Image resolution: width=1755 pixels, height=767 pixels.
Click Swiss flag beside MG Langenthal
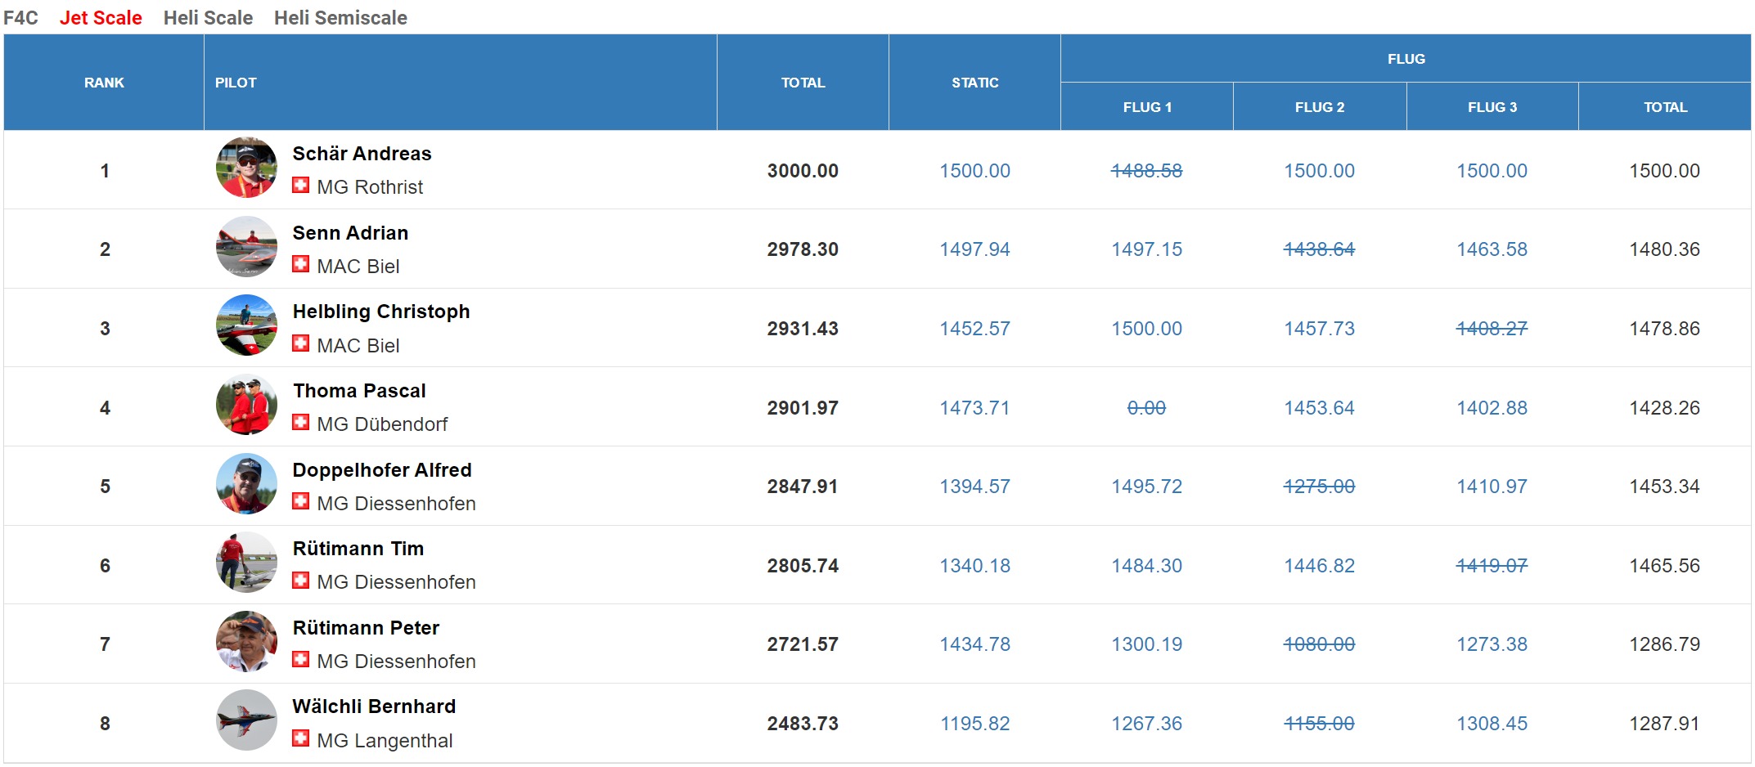click(x=301, y=738)
